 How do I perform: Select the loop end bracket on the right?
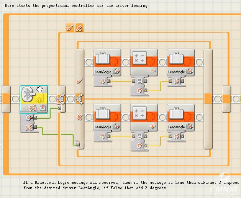[226, 99]
